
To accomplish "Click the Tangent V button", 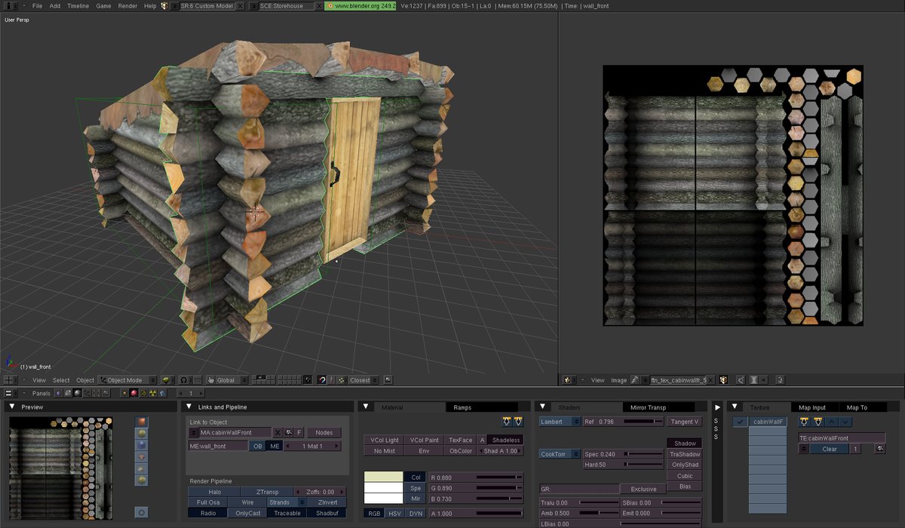I will coord(685,422).
